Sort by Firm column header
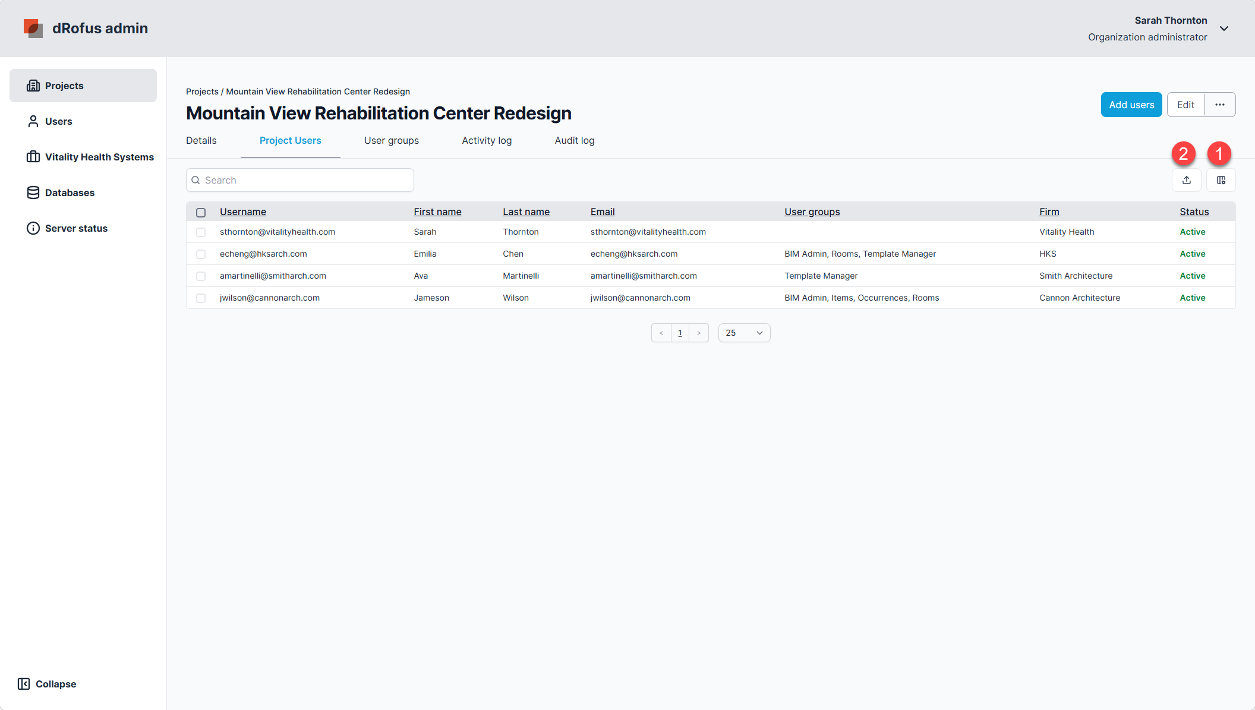1255x710 pixels. tap(1049, 212)
